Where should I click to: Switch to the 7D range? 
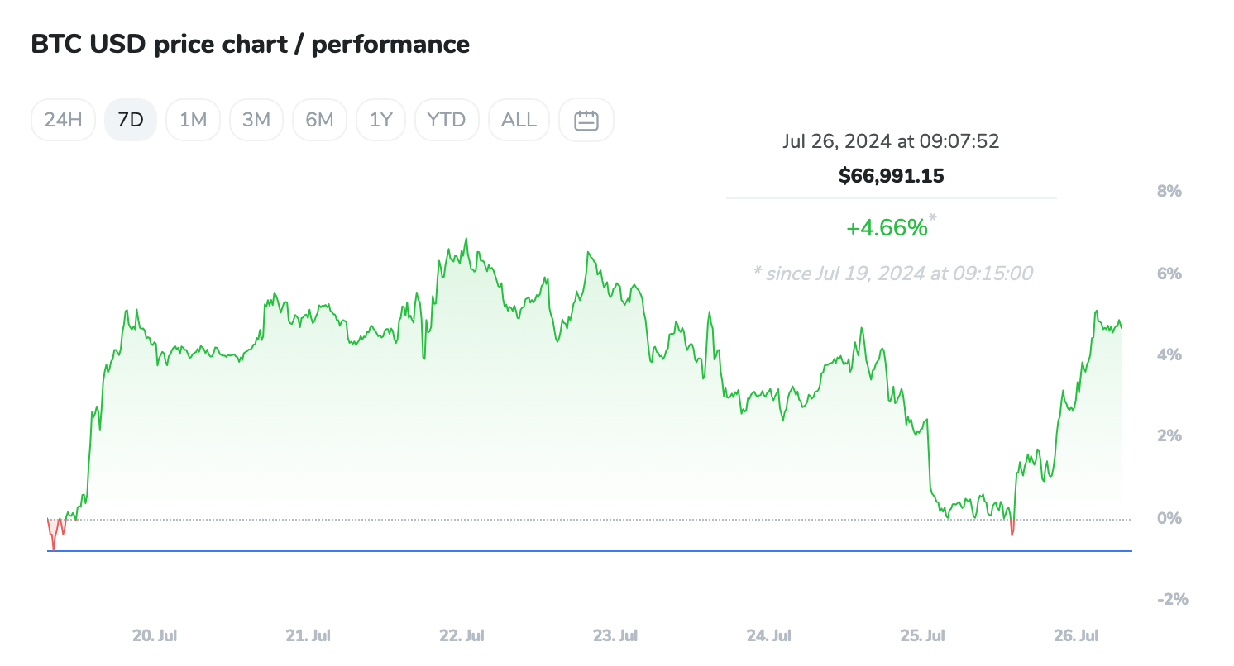(131, 120)
